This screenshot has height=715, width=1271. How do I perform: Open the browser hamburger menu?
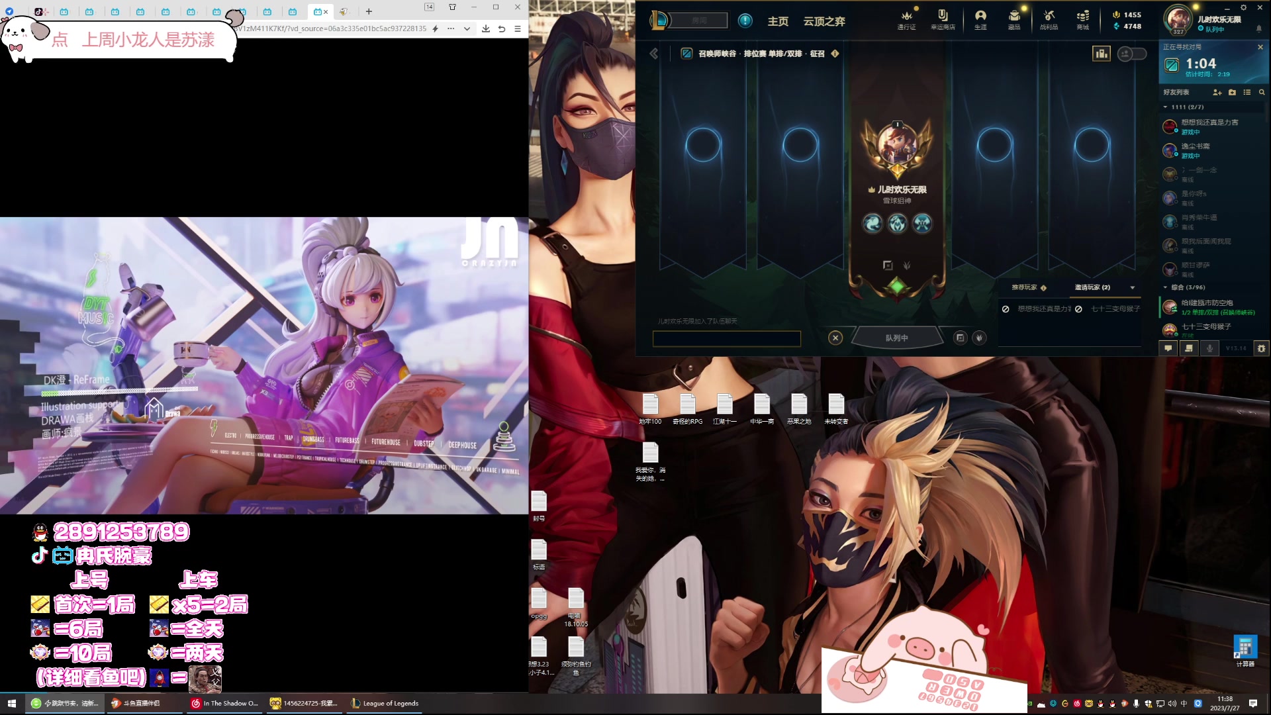click(x=518, y=28)
